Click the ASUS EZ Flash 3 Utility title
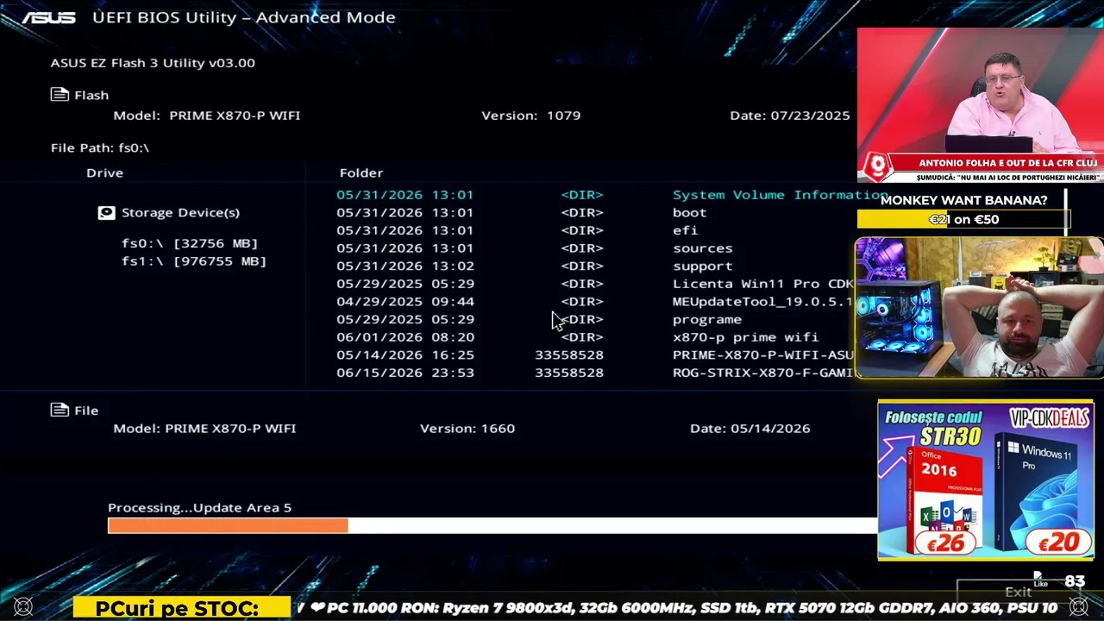1104x621 pixels. tap(153, 62)
